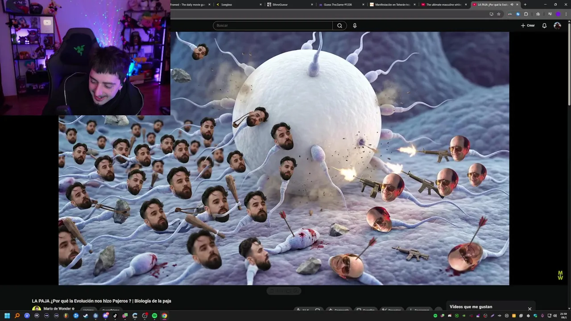
Task: Click the Crear button
Action: (x=528, y=25)
